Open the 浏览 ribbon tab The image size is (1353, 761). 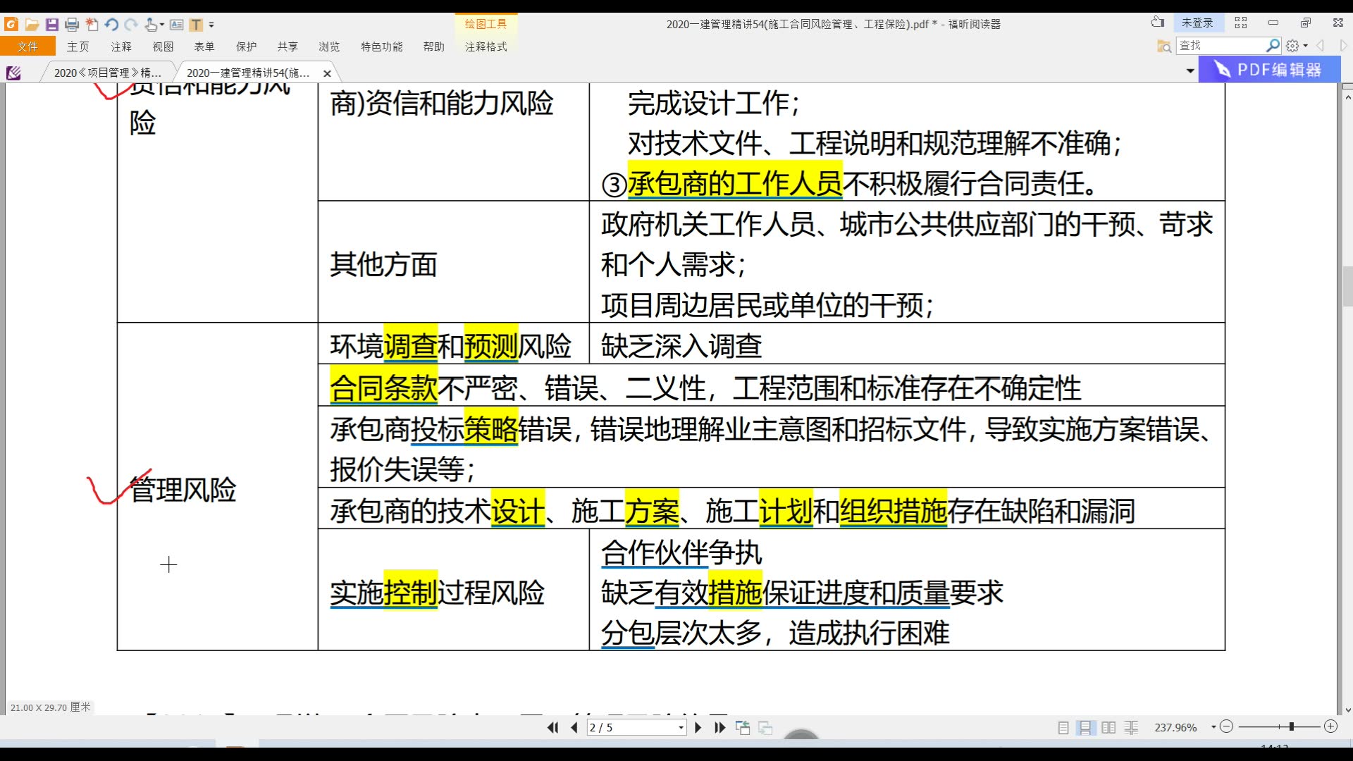coord(329,47)
